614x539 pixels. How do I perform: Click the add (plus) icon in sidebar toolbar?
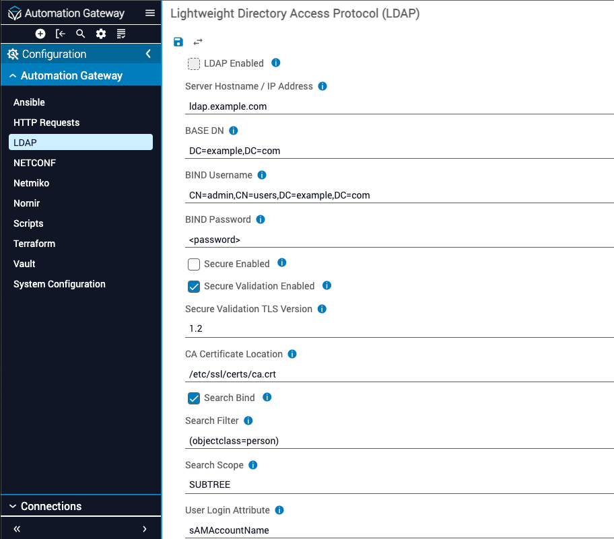(40, 34)
